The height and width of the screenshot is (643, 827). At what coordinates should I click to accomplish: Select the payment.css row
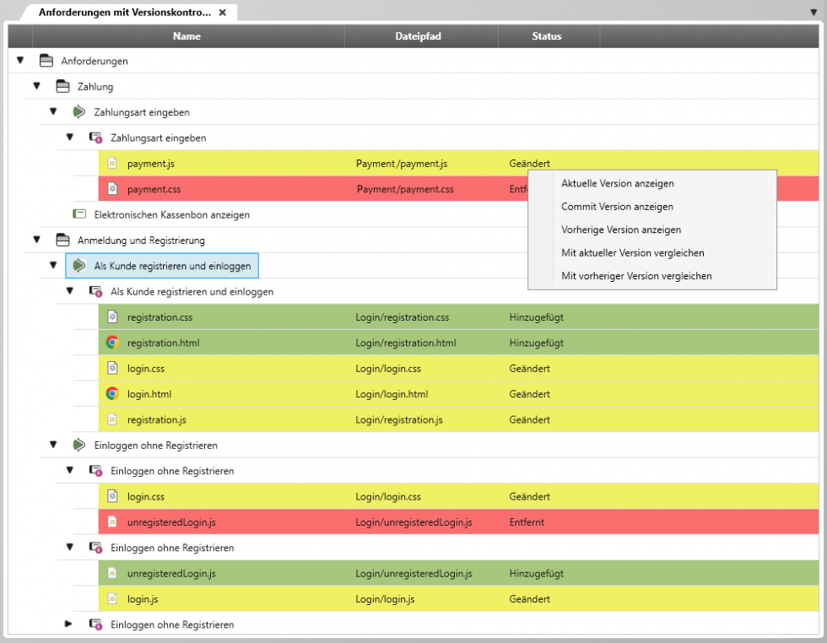253,188
